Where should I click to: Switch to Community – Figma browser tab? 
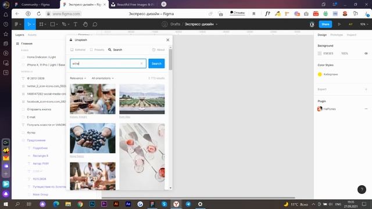coord(35,4)
